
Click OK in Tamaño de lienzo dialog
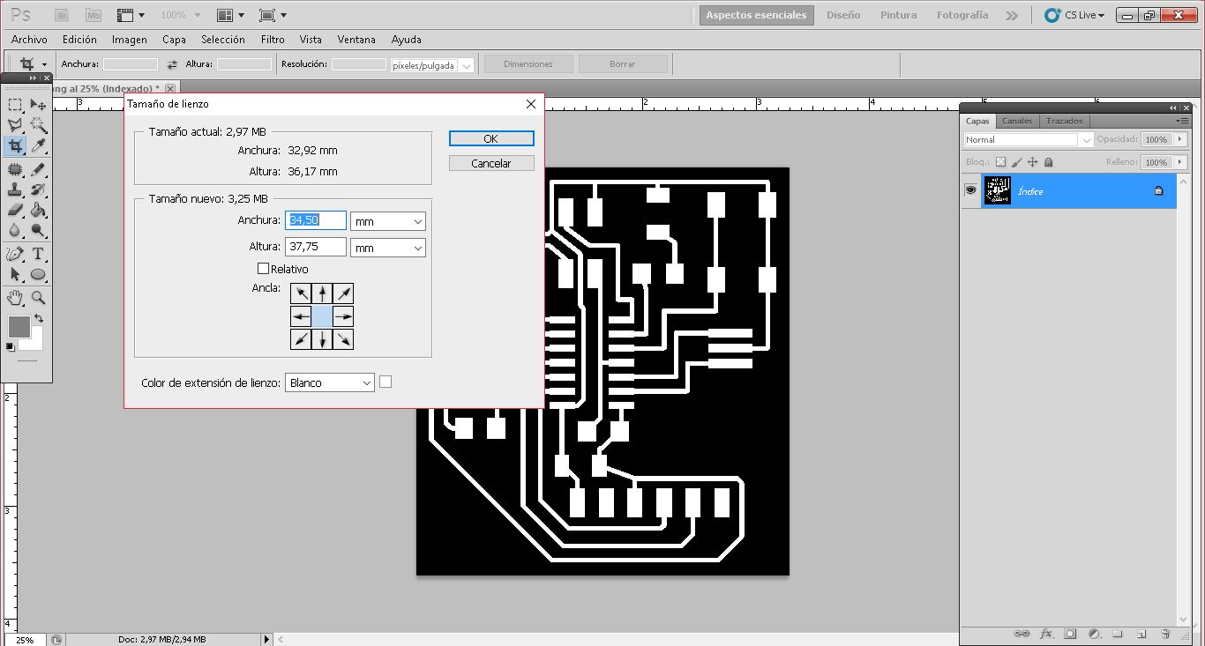click(x=491, y=138)
